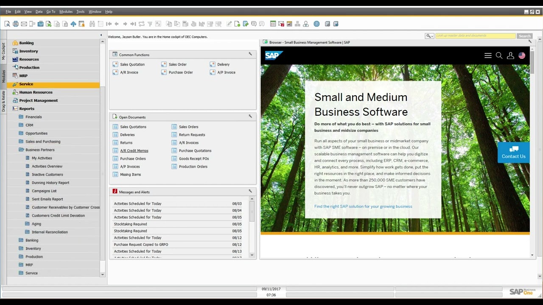Click the Search button
The height and width of the screenshot is (305, 543).
coord(525,36)
